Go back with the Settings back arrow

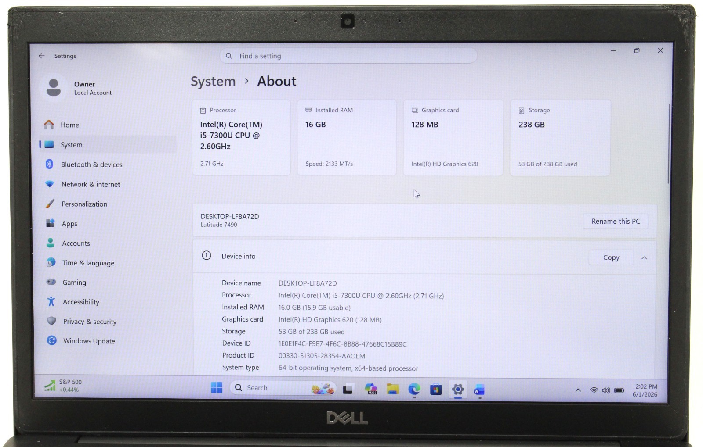[41, 56]
